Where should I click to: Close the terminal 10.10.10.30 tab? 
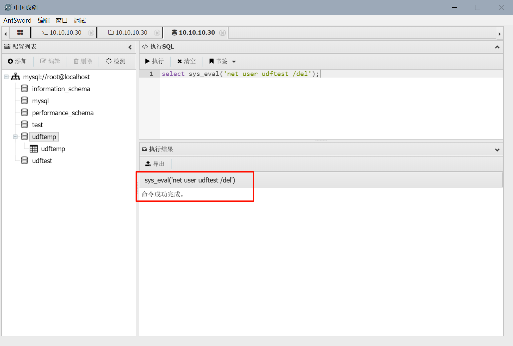pos(91,33)
